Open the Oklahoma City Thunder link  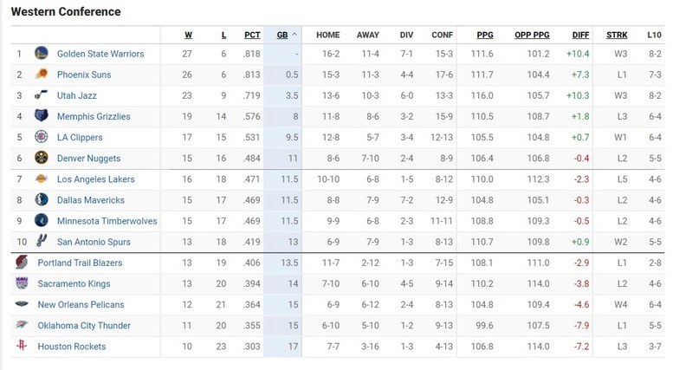[x=84, y=326]
